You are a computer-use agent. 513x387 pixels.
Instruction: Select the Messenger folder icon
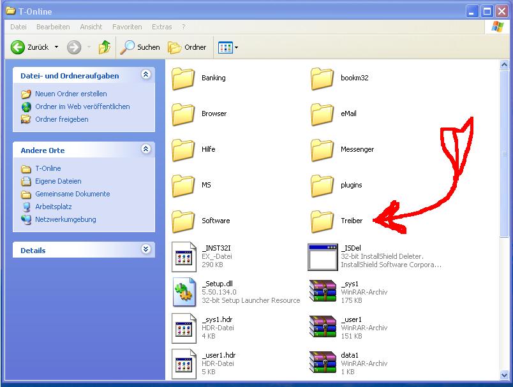322,150
